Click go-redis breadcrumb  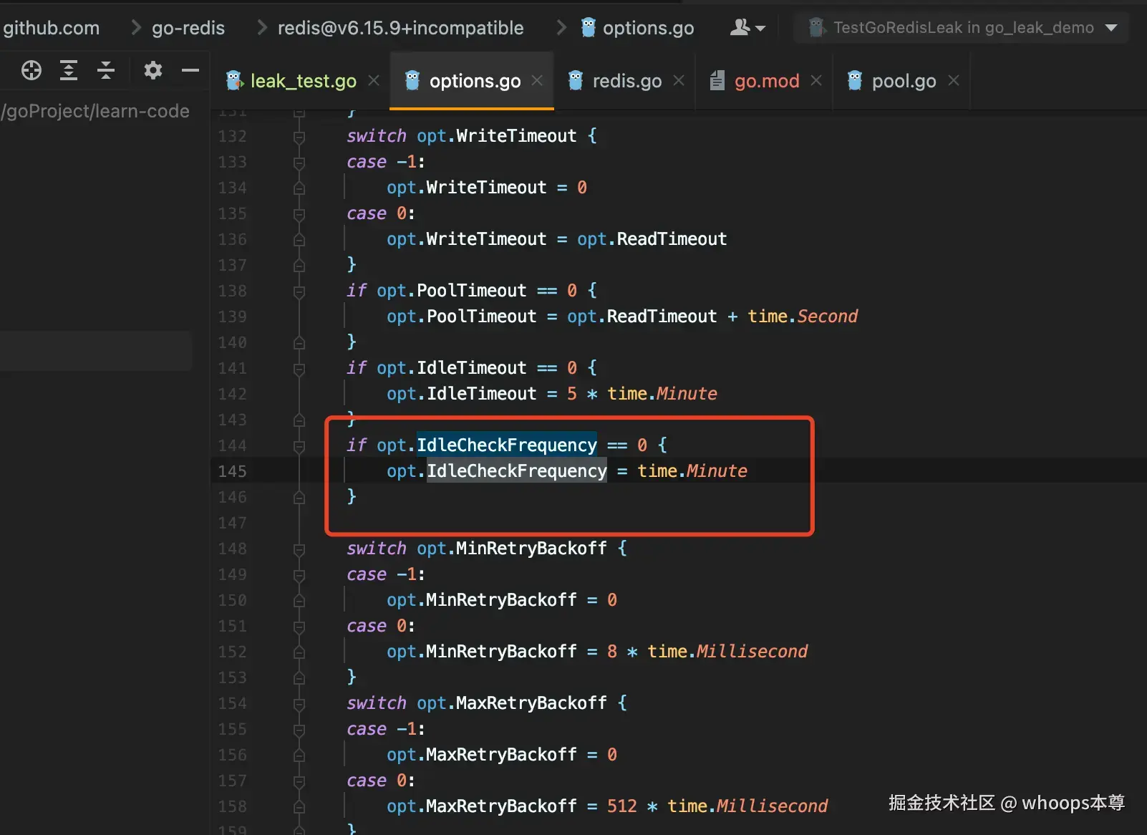tap(188, 28)
